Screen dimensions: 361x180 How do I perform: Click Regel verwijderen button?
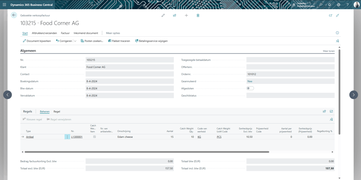[59, 119]
